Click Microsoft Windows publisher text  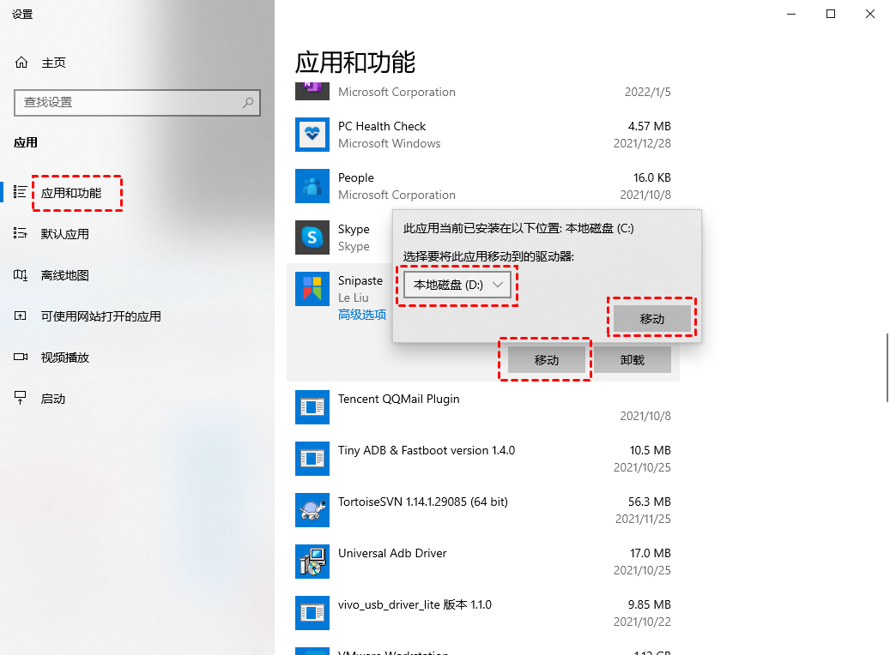(x=390, y=143)
